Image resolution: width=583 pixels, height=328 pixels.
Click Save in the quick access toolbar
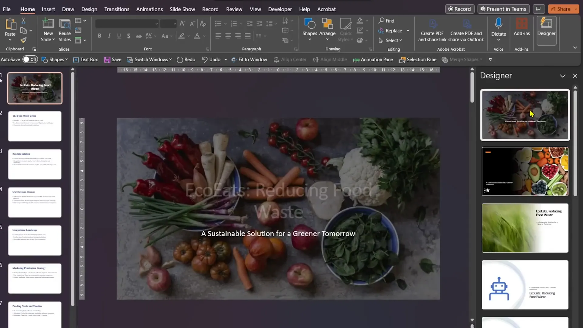tap(113, 60)
